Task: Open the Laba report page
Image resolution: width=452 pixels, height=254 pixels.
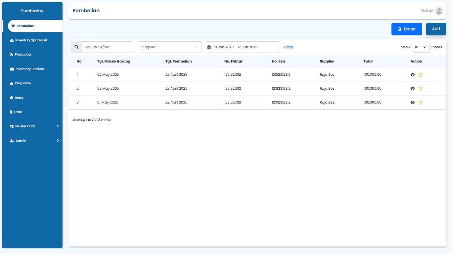Action: 18,112
